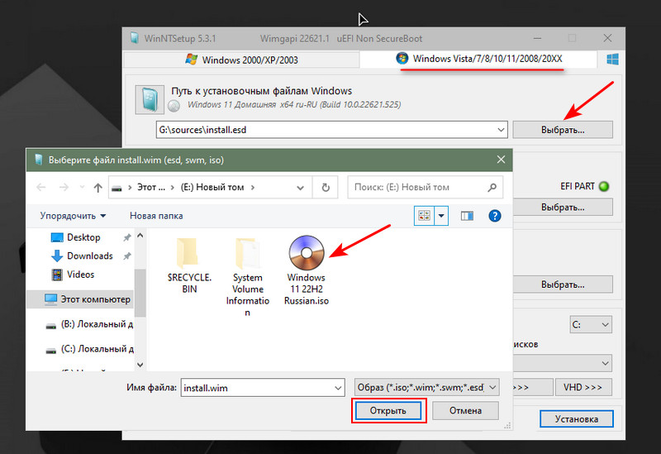Go forward in the file dialog
Image resolution: width=661 pixels, height=454 pixels.
pos(64,188)
